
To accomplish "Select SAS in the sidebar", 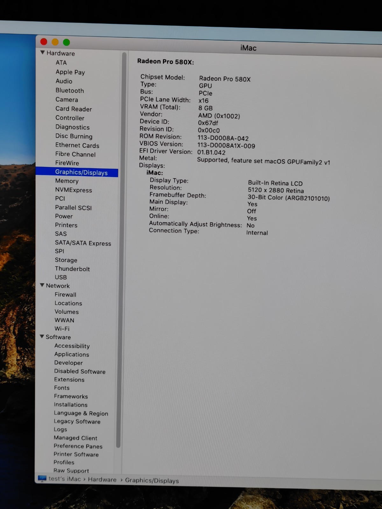I will click(x=61, y=234).
